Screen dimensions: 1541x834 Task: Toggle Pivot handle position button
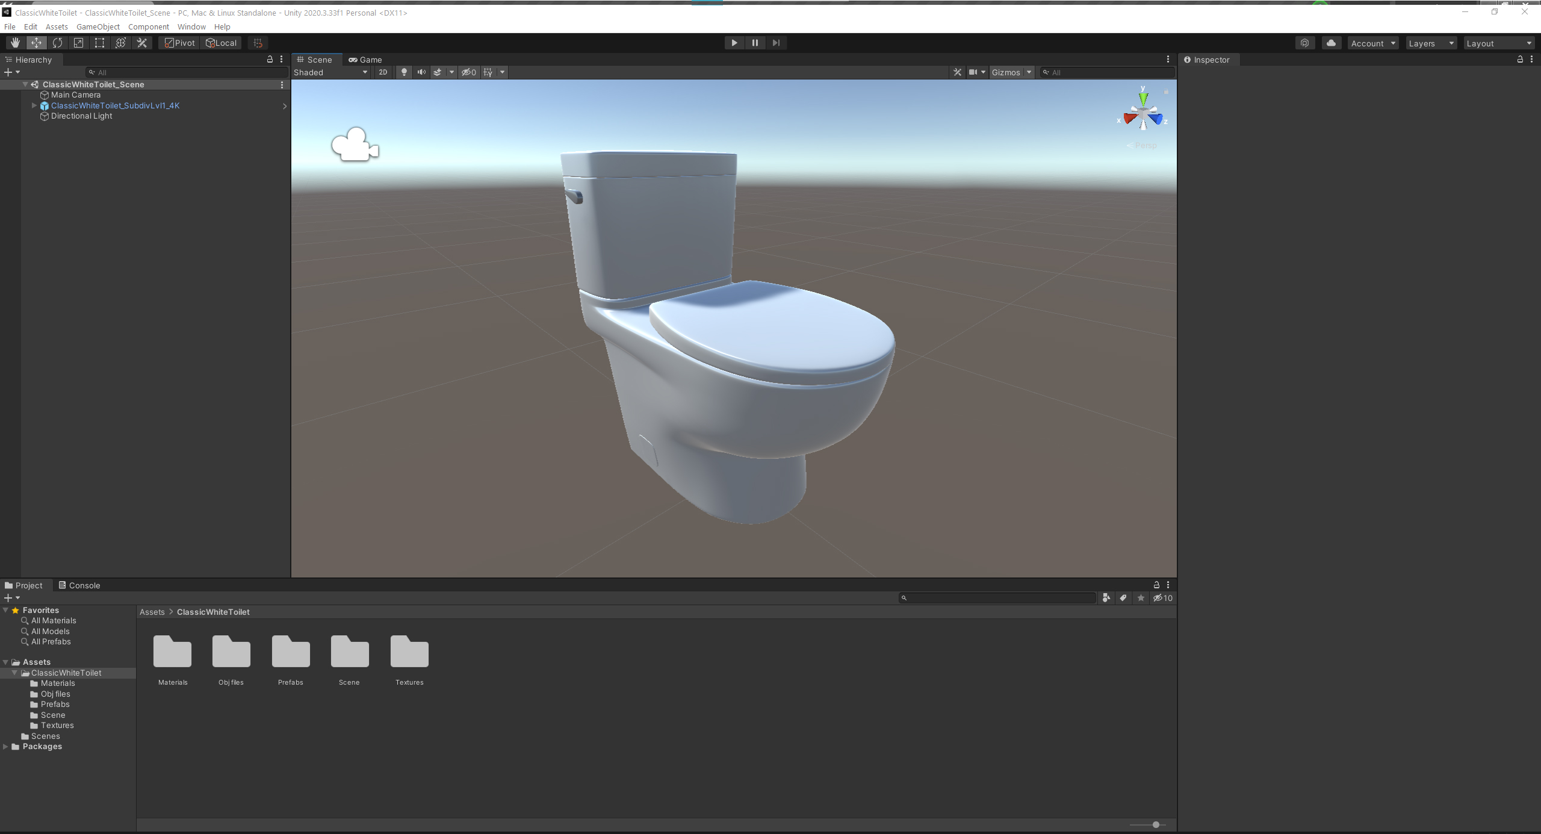pyautogui.click(x=179, y=43)
